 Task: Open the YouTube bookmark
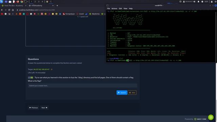(x=2, y=14)
